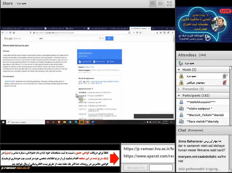Click the help icon next to Application events
232x173 pixels.
click(x=92, y=89)
